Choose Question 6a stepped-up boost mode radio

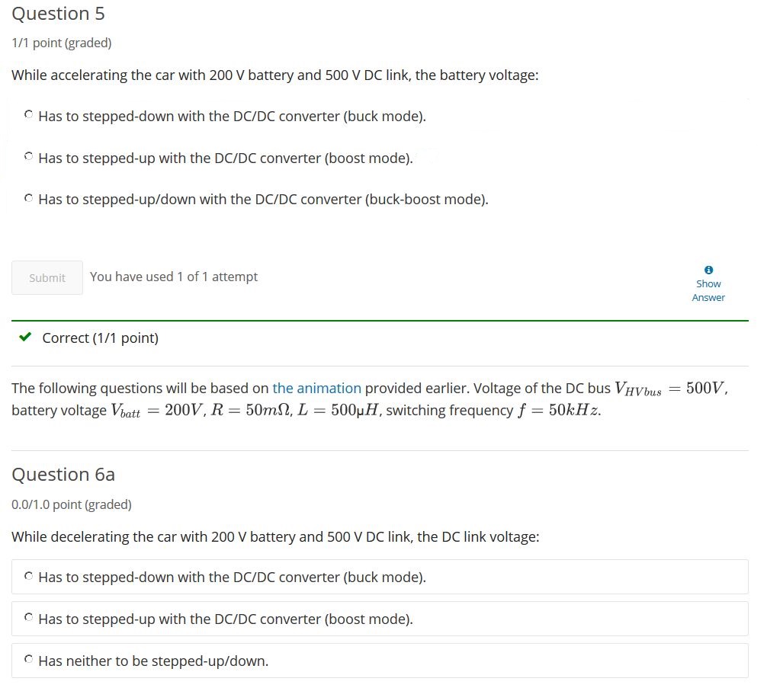28,618
